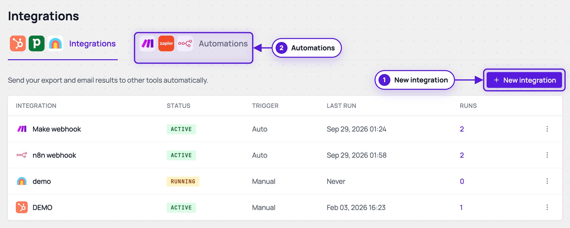
Task: Open the three-dot menu for Make webhook
Action: point(547,129)
